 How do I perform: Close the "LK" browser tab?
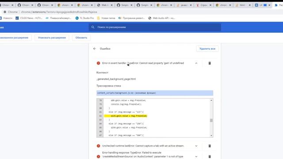pyautogui.click(x=269, y=5)
